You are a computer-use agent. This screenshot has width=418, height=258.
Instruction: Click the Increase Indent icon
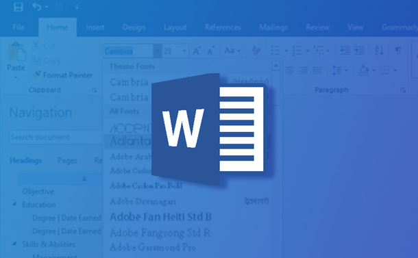pyautogui.click(x=359, y=50)
